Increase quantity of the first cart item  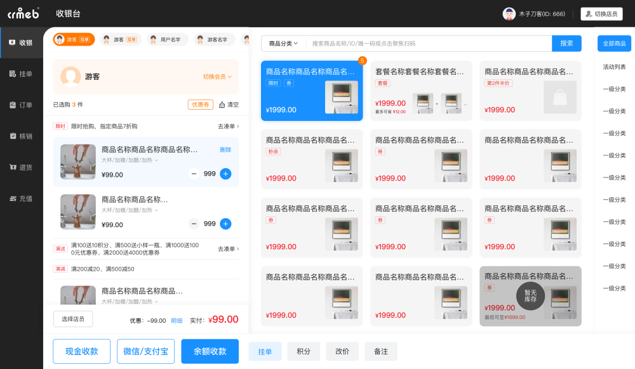[225, 174]
